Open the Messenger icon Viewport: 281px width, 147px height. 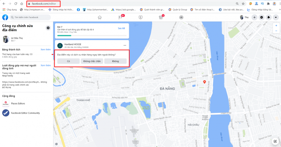coord(261,17)
